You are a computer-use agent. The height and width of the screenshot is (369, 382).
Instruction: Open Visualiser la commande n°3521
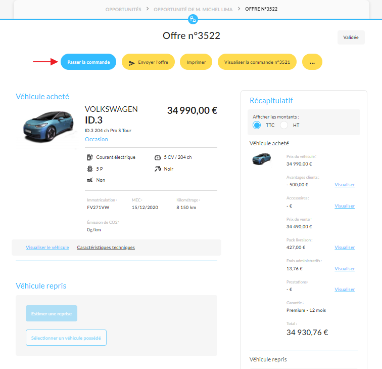coord(257,62)
